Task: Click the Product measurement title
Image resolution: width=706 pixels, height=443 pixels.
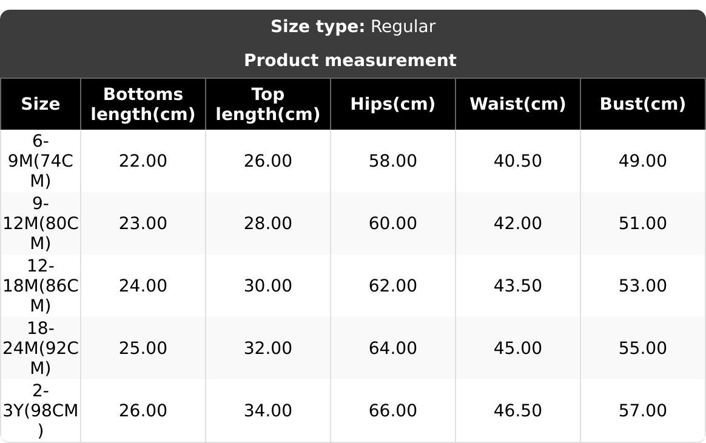Action: click(x=351, y=61)
